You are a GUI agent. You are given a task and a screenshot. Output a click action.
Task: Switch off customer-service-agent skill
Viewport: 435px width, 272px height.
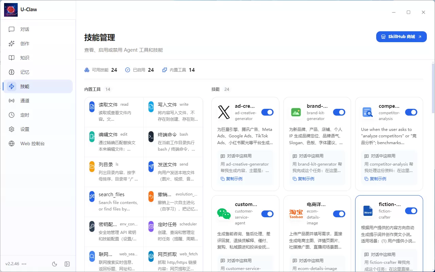(267, 214)
